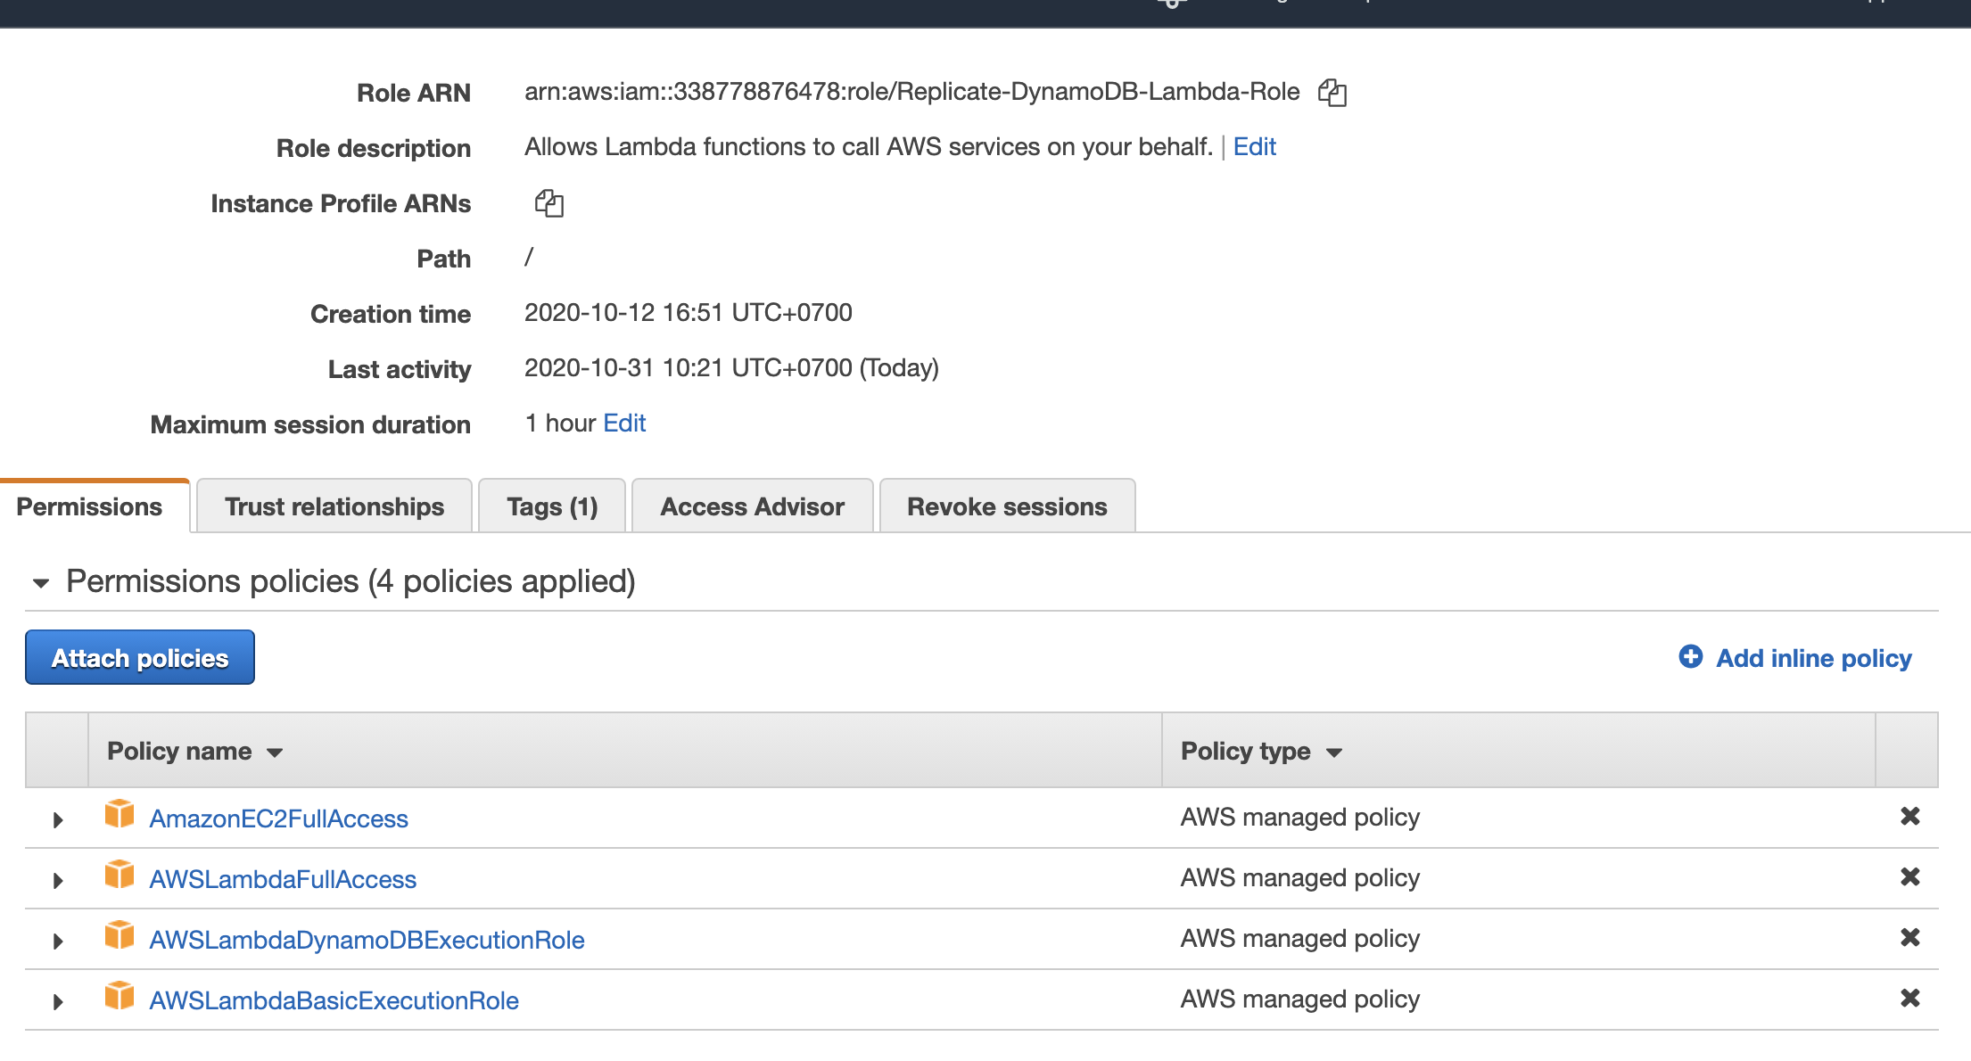Image resolution: width=1971 pixels, height=1061 pixels.
Task: Open the Access Advisor tab
Action: pos(752,506)
